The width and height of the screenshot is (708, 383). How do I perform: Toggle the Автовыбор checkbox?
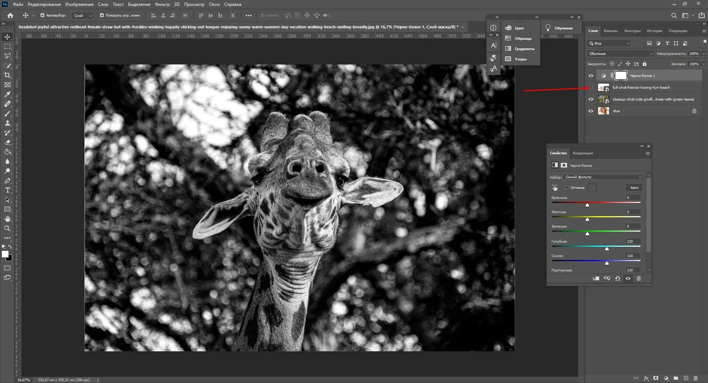[42, 15]
